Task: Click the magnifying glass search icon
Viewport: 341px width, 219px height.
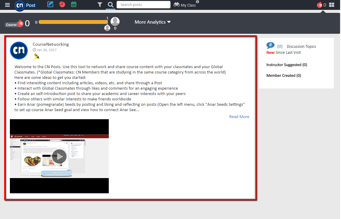Action: [111, 4]
